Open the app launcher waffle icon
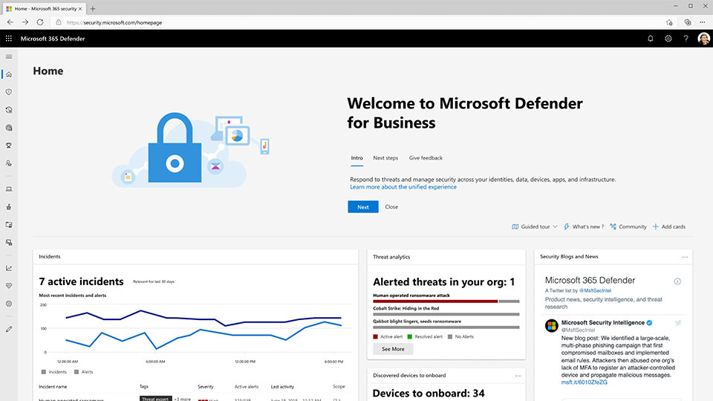The image size is (713, 401). tap(9, 39)
